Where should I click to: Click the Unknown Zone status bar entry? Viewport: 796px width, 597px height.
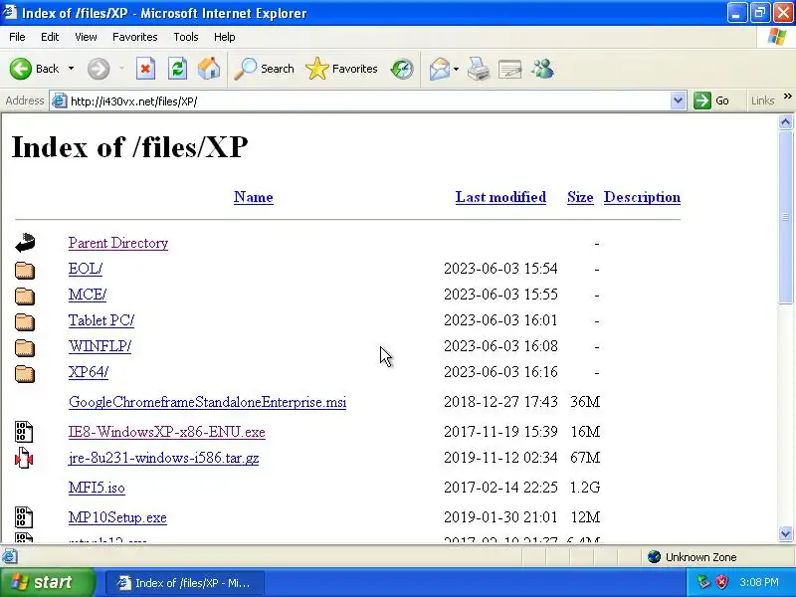tap(693, 557)
